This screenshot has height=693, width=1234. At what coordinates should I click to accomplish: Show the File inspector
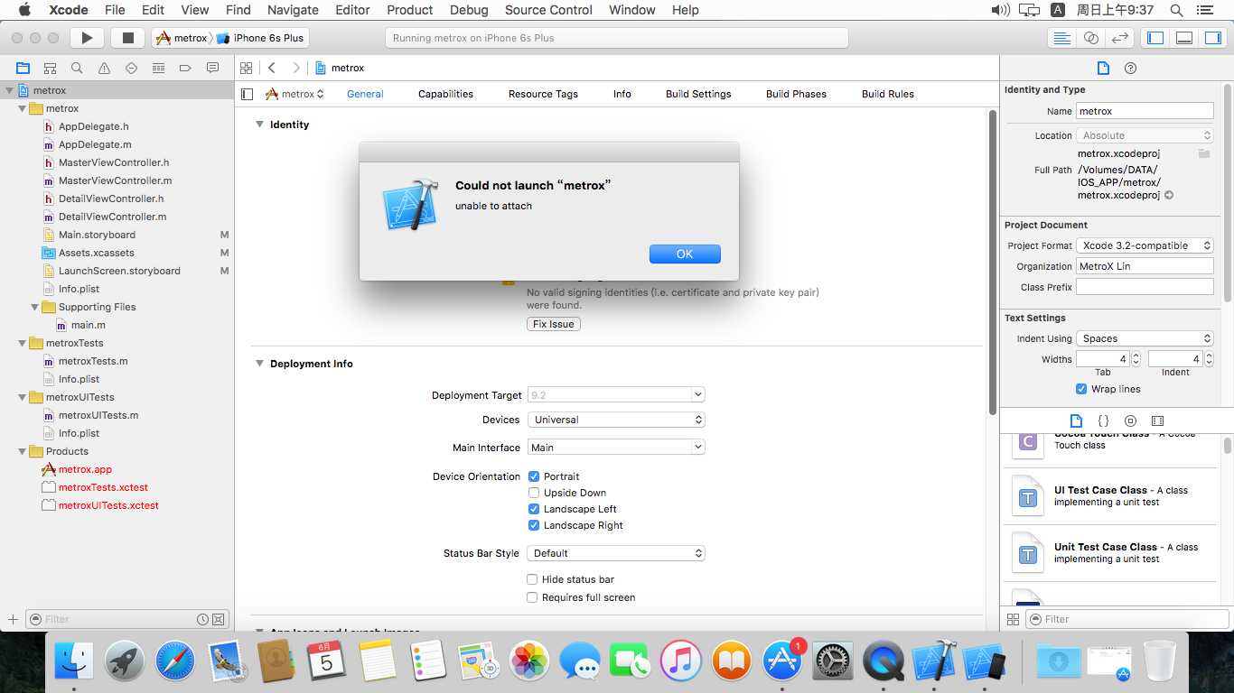1103,68
